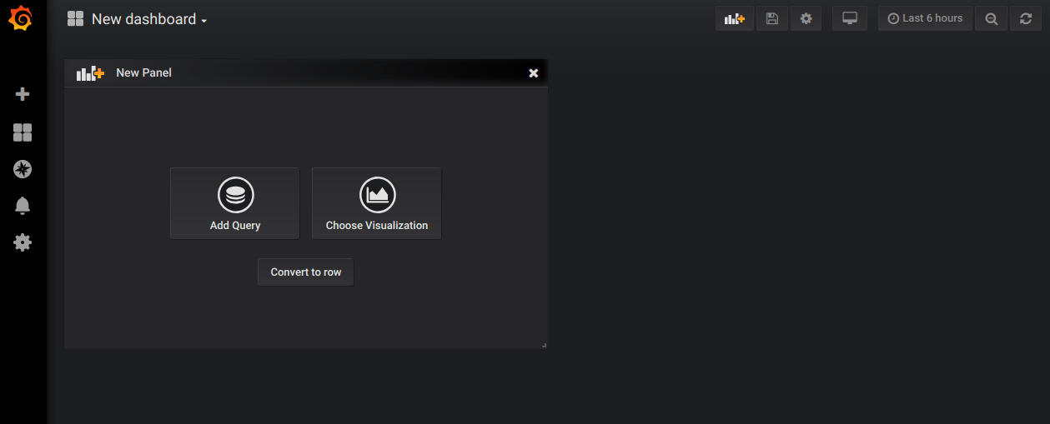Viewport: 1050px width, 424px height.
Task: Click the New Panel header title
Action: point(143,73)
